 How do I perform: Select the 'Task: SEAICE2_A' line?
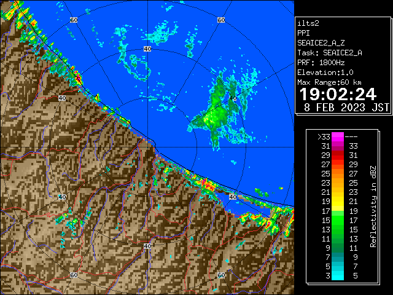click(330, 53)
